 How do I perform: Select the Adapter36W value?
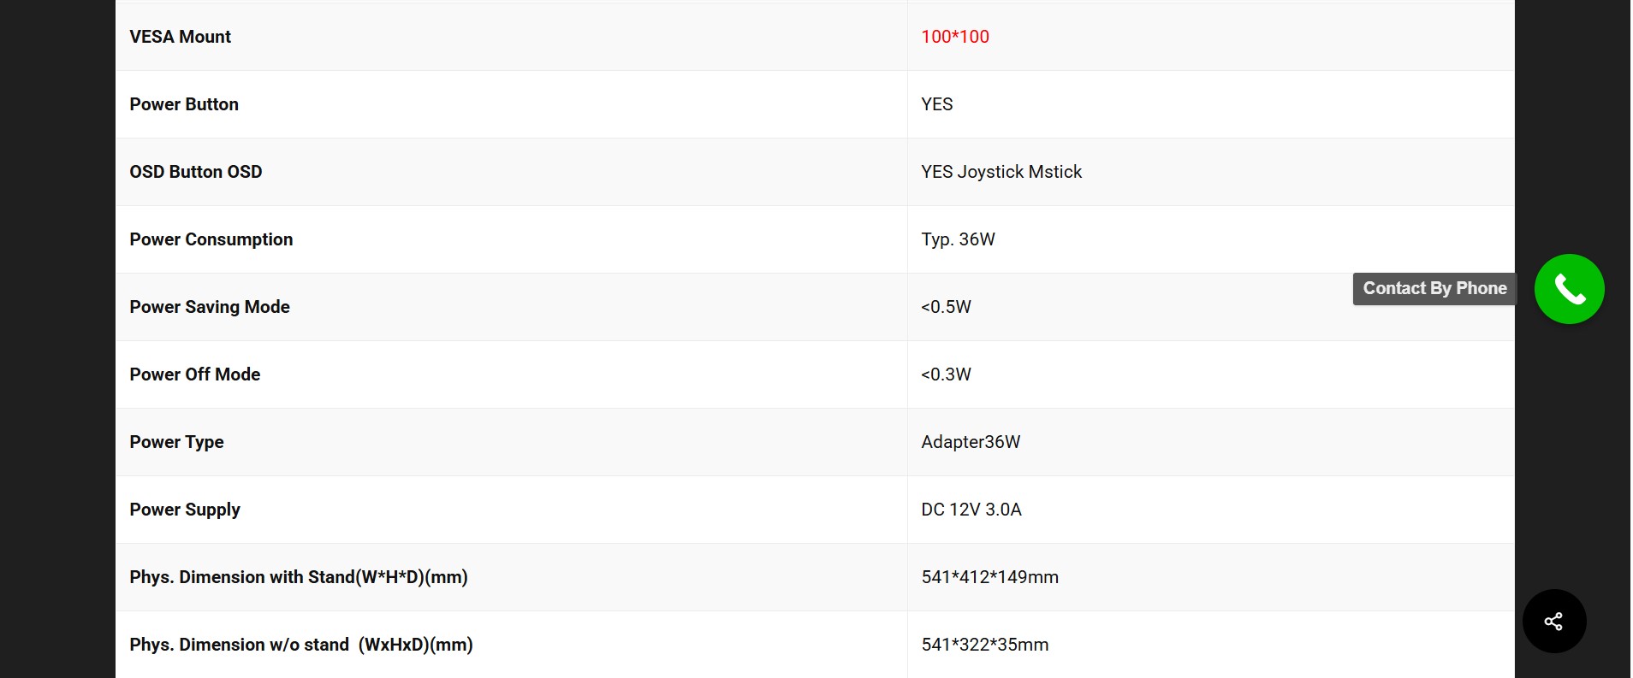click(x=971, y=442)
